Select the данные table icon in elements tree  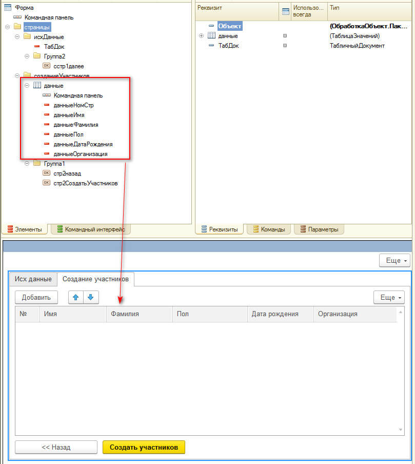tap(37, 86)
